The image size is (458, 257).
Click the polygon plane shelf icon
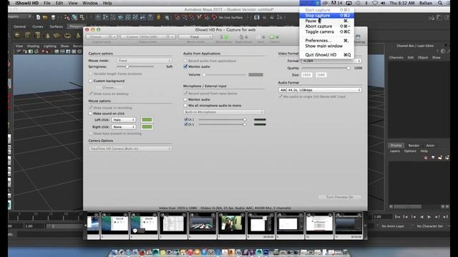point(57,36)
